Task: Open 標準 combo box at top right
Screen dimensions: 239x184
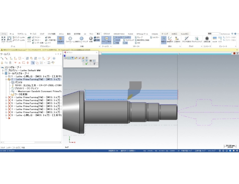Action: tap(214, 34)
